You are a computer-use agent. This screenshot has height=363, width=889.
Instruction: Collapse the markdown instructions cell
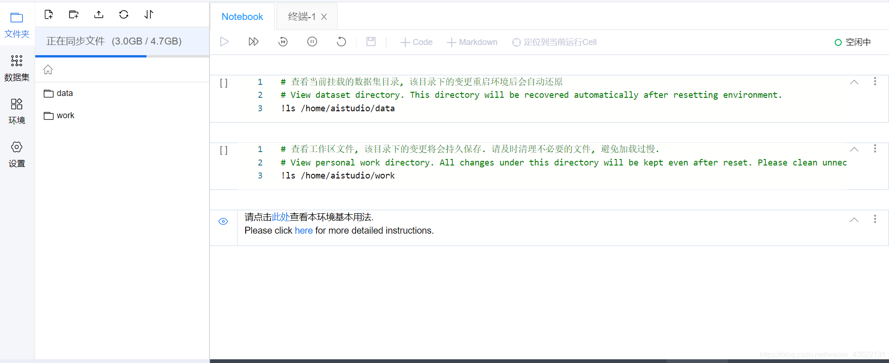pyautogui.click(x=854, y=220)
